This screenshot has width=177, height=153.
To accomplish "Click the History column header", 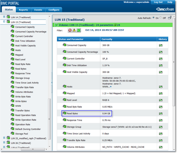I will (162, 39).
